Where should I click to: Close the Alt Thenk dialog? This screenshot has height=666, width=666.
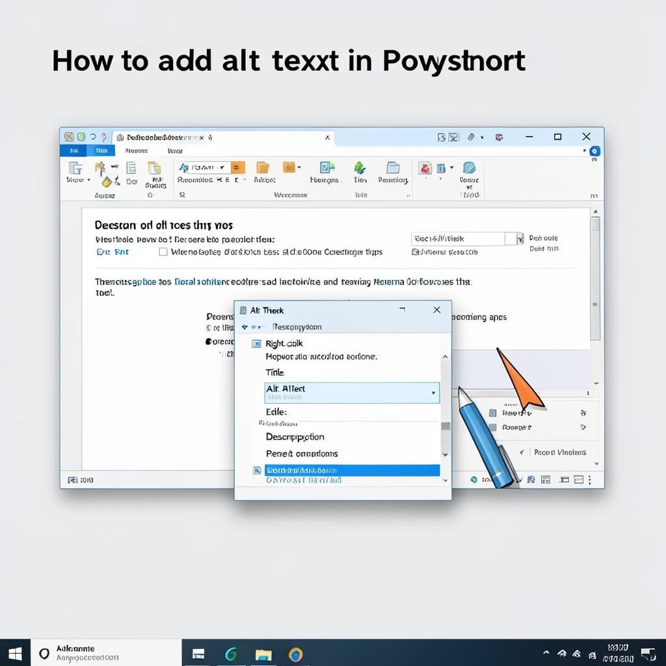pos(436,310)
